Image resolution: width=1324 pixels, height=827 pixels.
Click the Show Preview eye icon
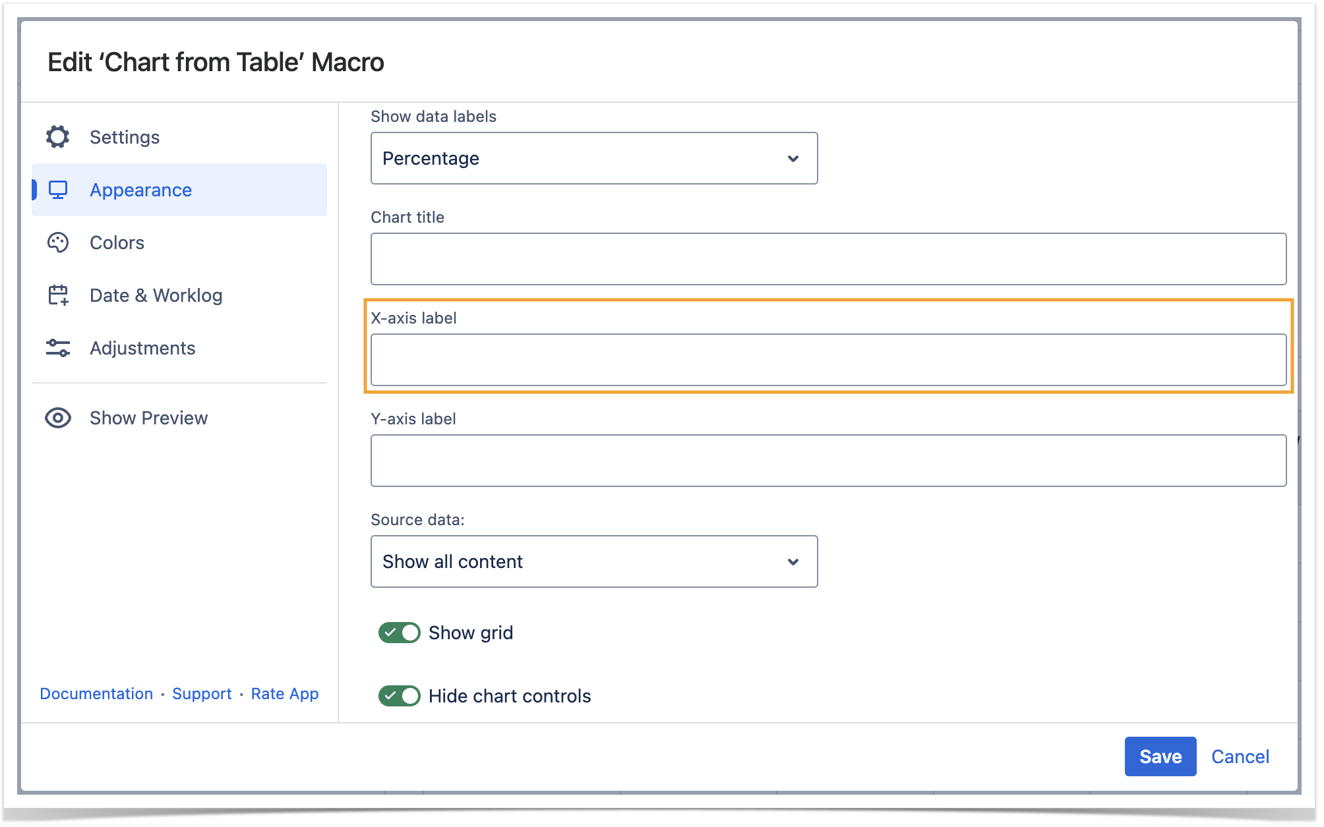coord(58,418)
